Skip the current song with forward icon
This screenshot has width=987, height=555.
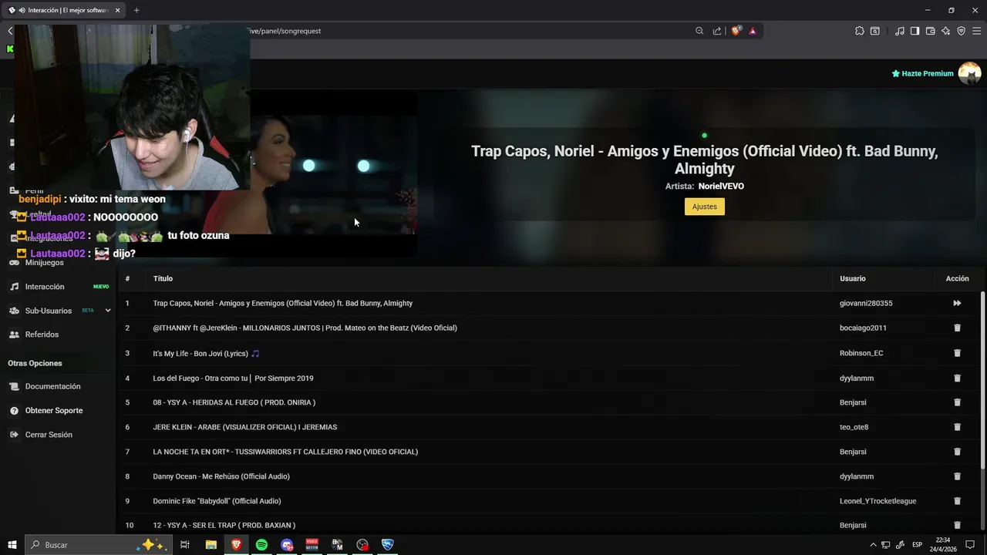coord(957,303)
